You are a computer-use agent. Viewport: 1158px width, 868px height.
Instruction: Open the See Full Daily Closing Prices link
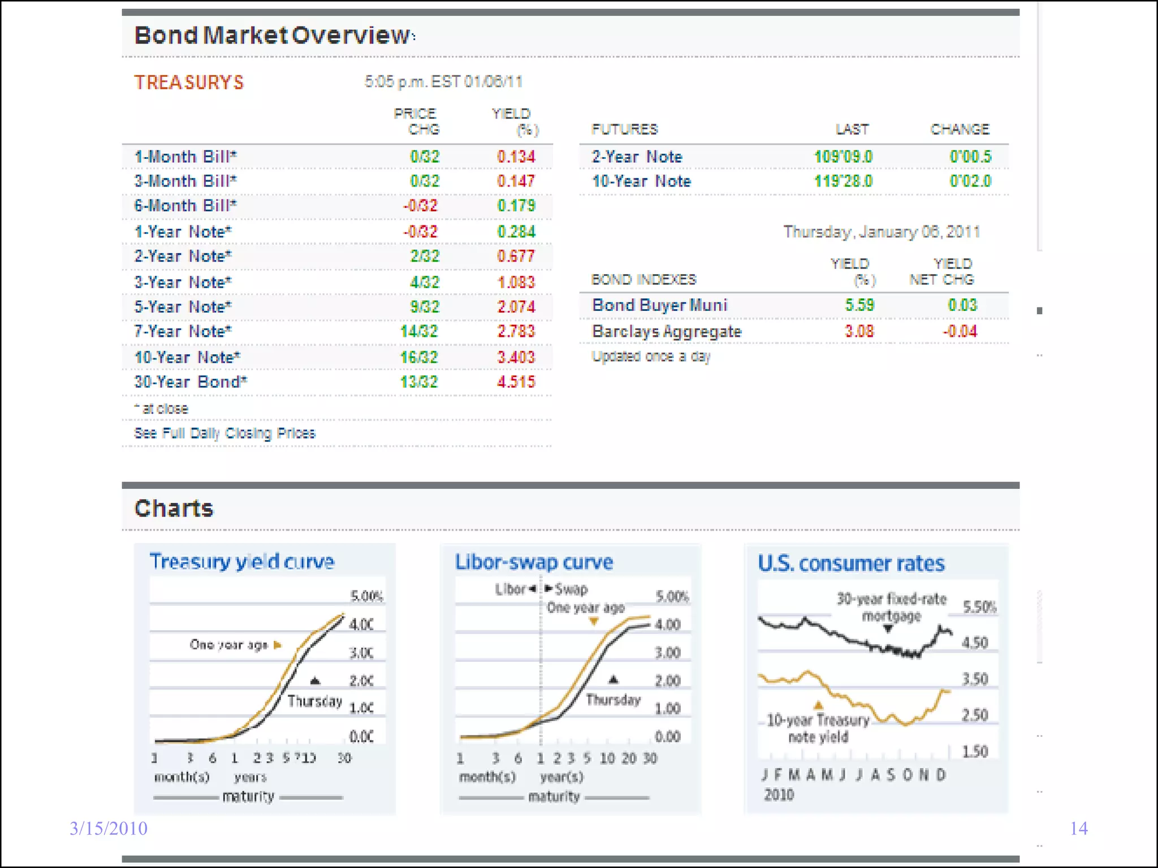point(224,433)
